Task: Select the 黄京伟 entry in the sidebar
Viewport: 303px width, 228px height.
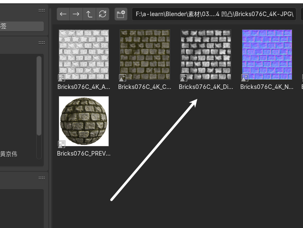Action: [x=9, y=154]
